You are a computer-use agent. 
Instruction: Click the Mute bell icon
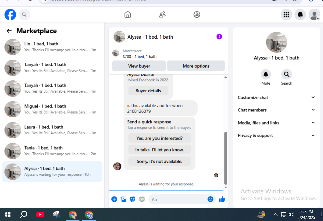click(x=266, y=75)
